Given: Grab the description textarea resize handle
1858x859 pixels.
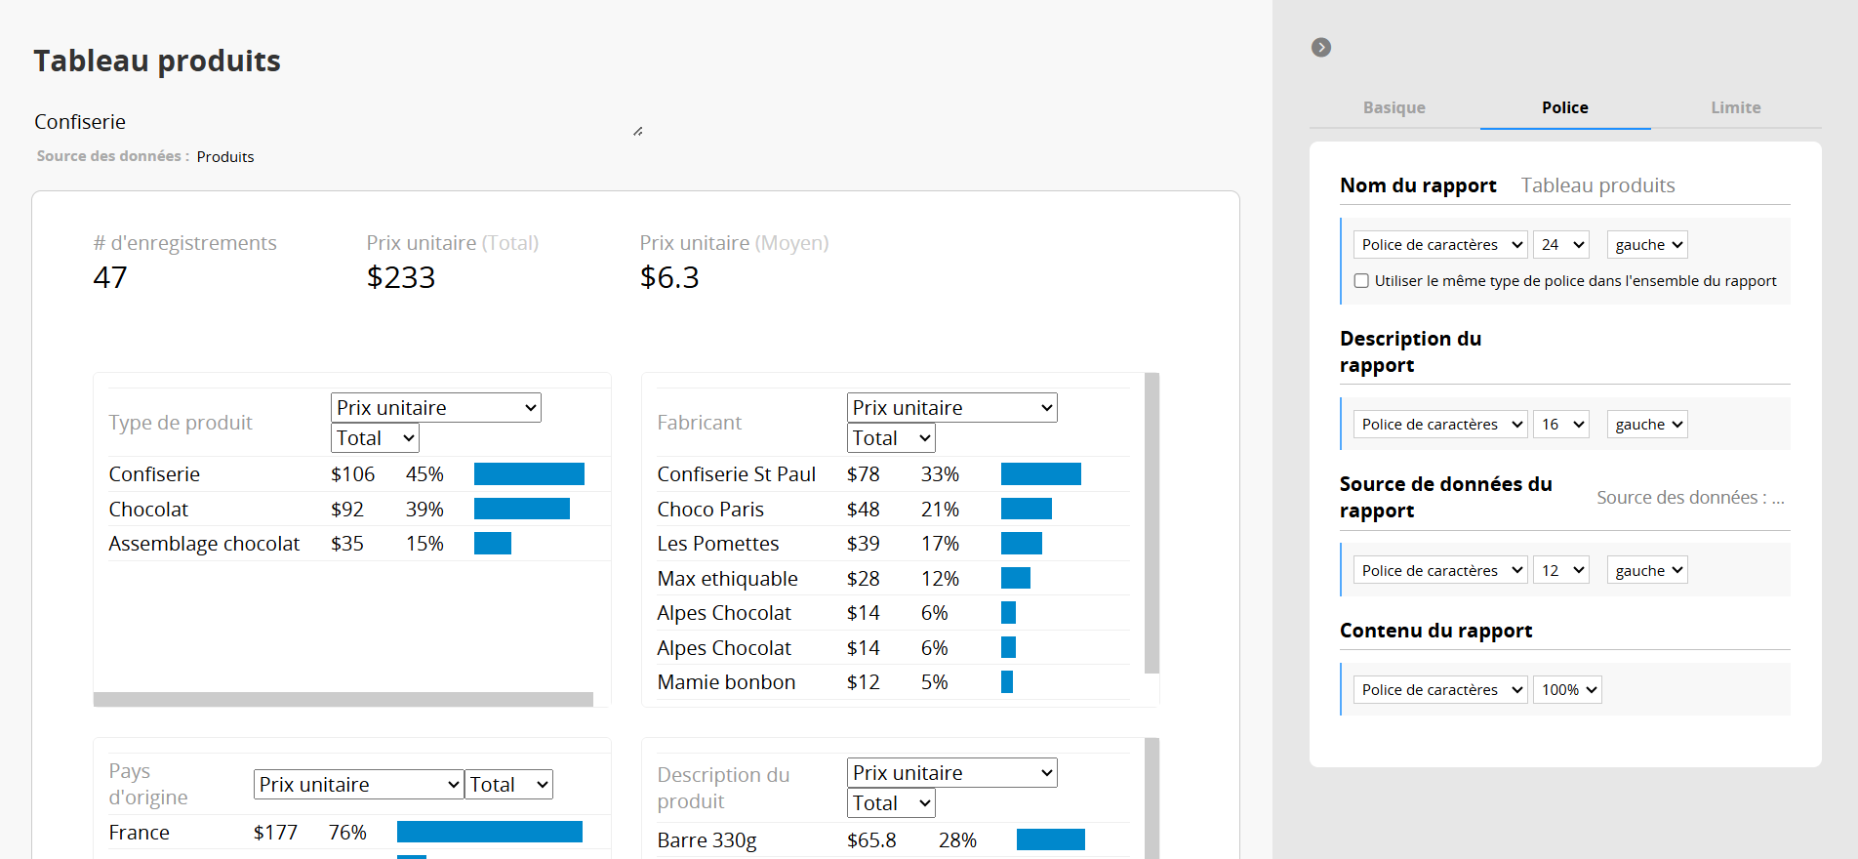Looking at the screenshot, I should [x=637, y=131].
